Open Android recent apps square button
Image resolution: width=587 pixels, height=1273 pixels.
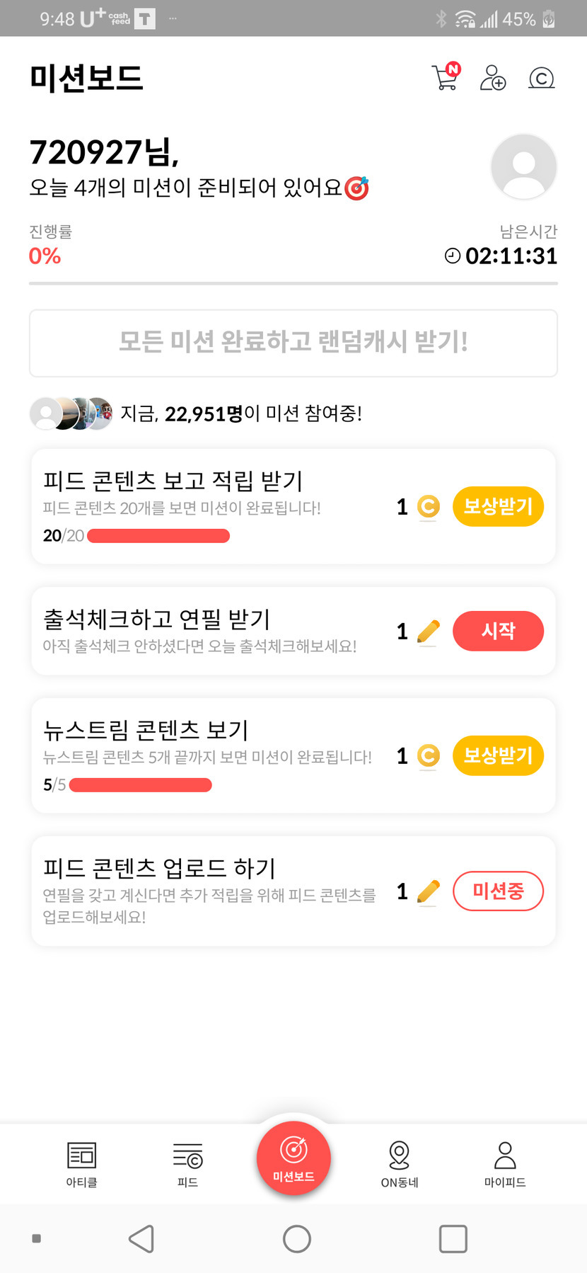click(x=453, y=1239)
